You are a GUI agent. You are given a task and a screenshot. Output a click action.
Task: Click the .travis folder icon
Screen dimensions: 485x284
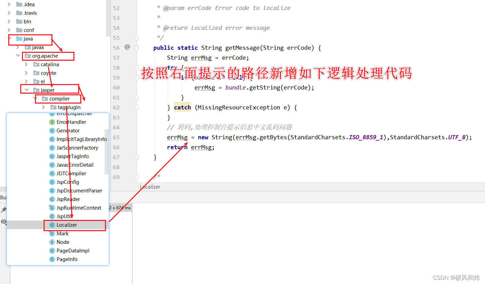click(19, 13)
